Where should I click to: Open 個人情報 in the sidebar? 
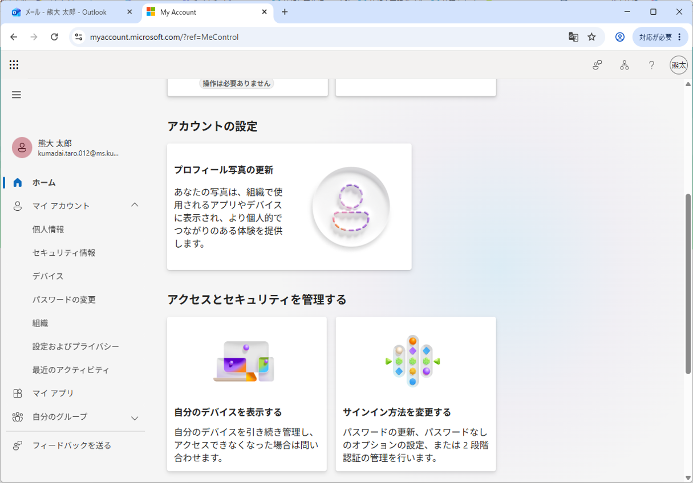click(48, 230)
